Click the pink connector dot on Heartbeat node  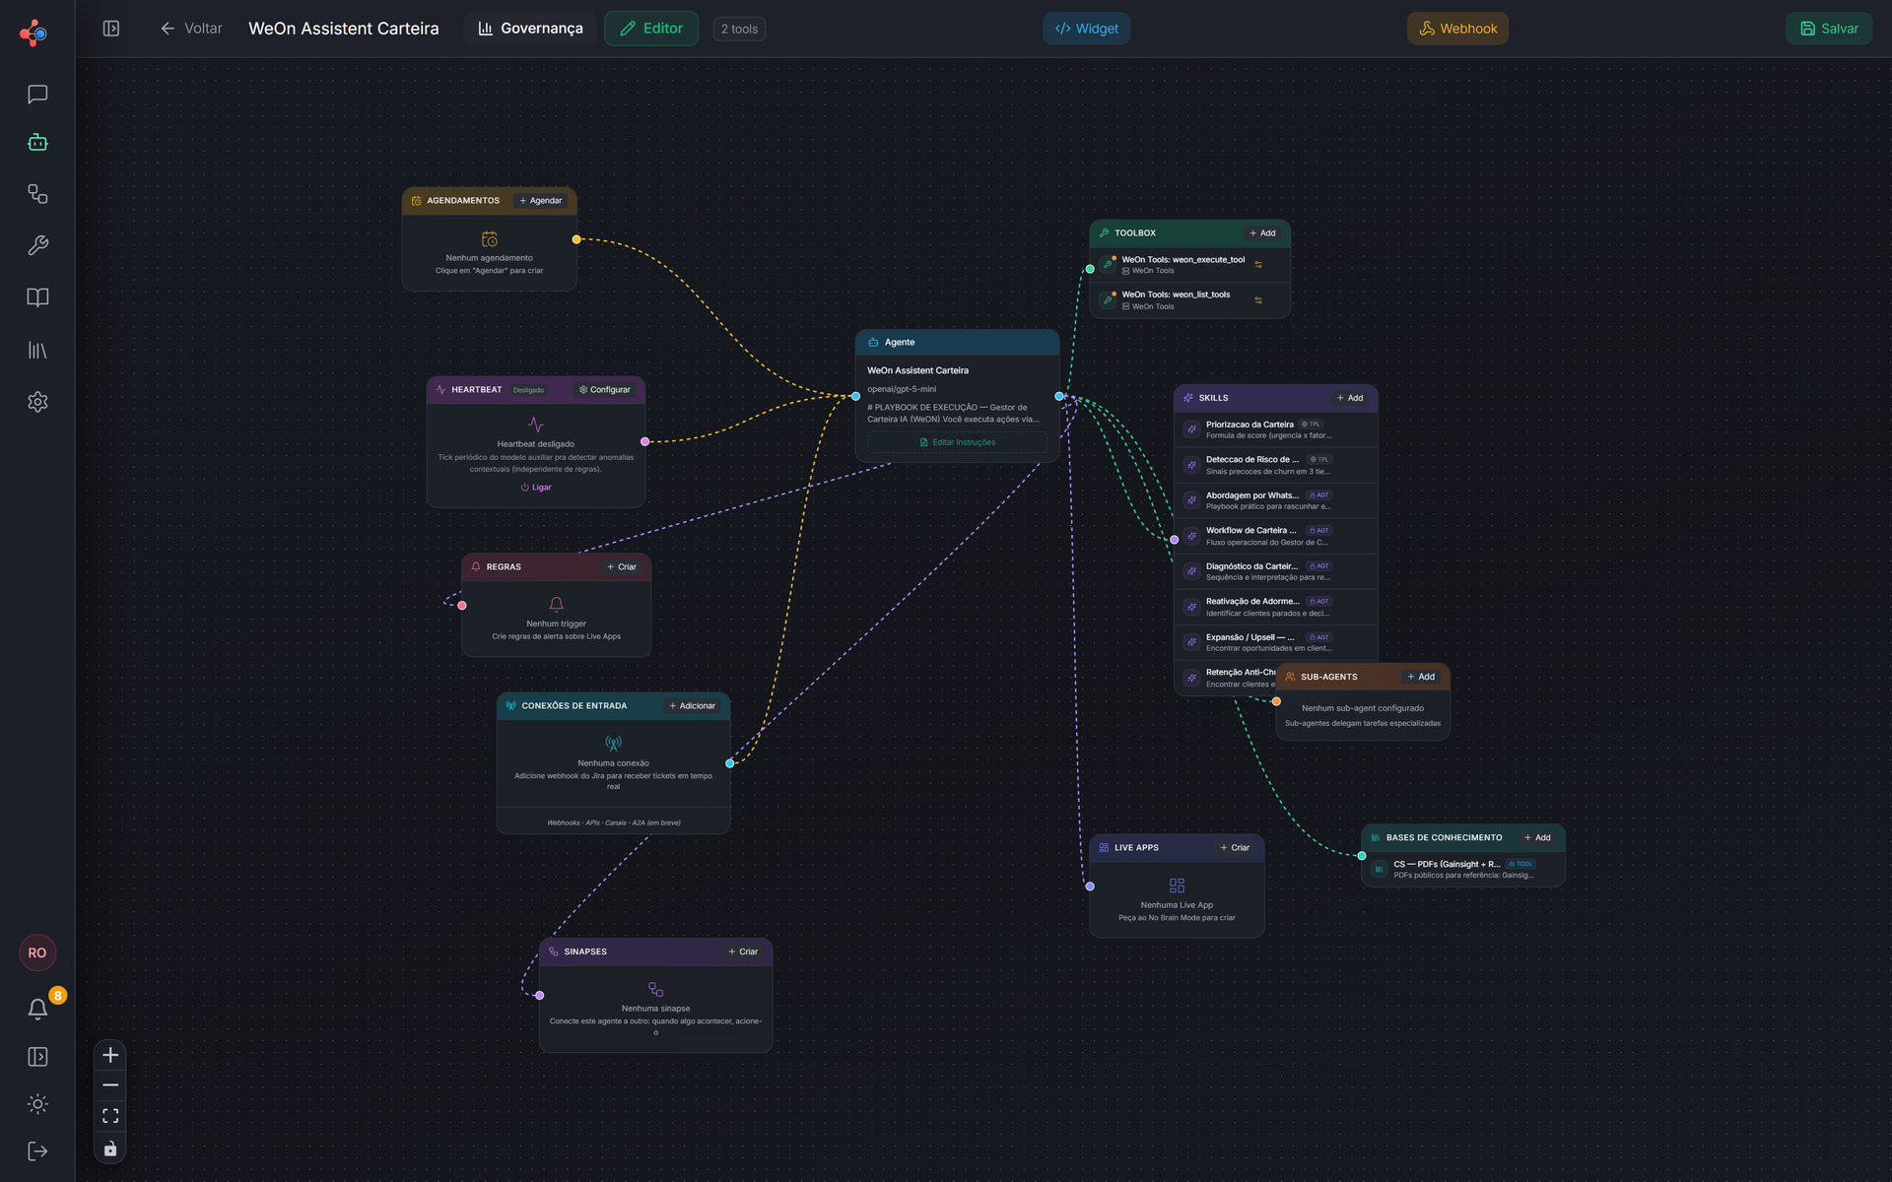point(644,441)
